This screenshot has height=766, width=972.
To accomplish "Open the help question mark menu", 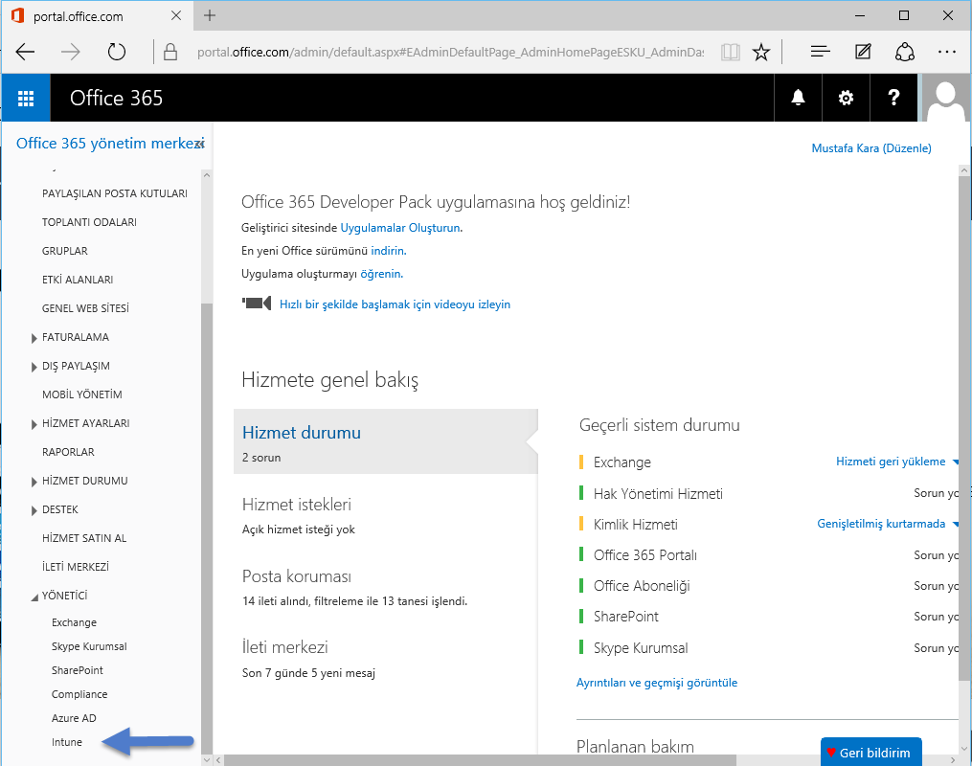I will pos(893,98).
